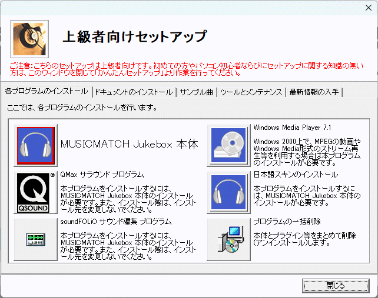This screenshot has width=378, height=298.
Task: Click the ここでは、各プログラムのインストールを行います text
Action: 82,108
